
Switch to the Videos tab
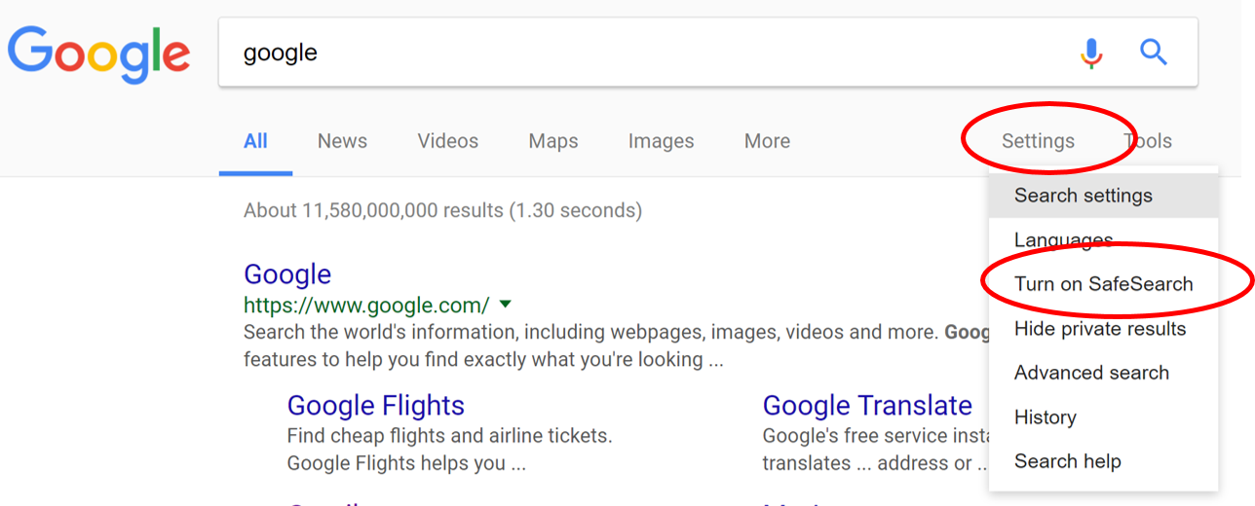pyautogui.click(x=447, y=141)
